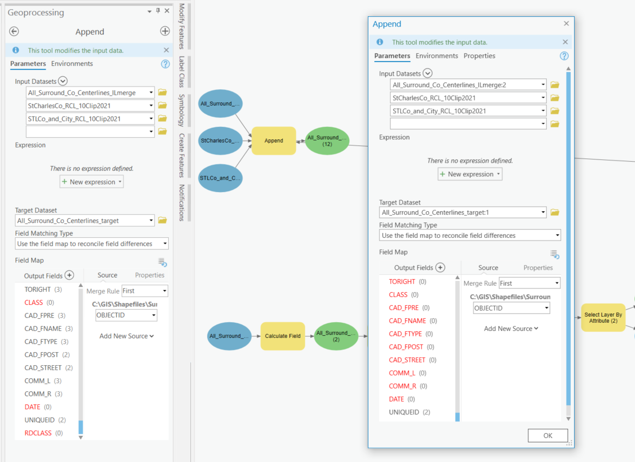Open the Select Layer By Attribute node

coord(603,317)
